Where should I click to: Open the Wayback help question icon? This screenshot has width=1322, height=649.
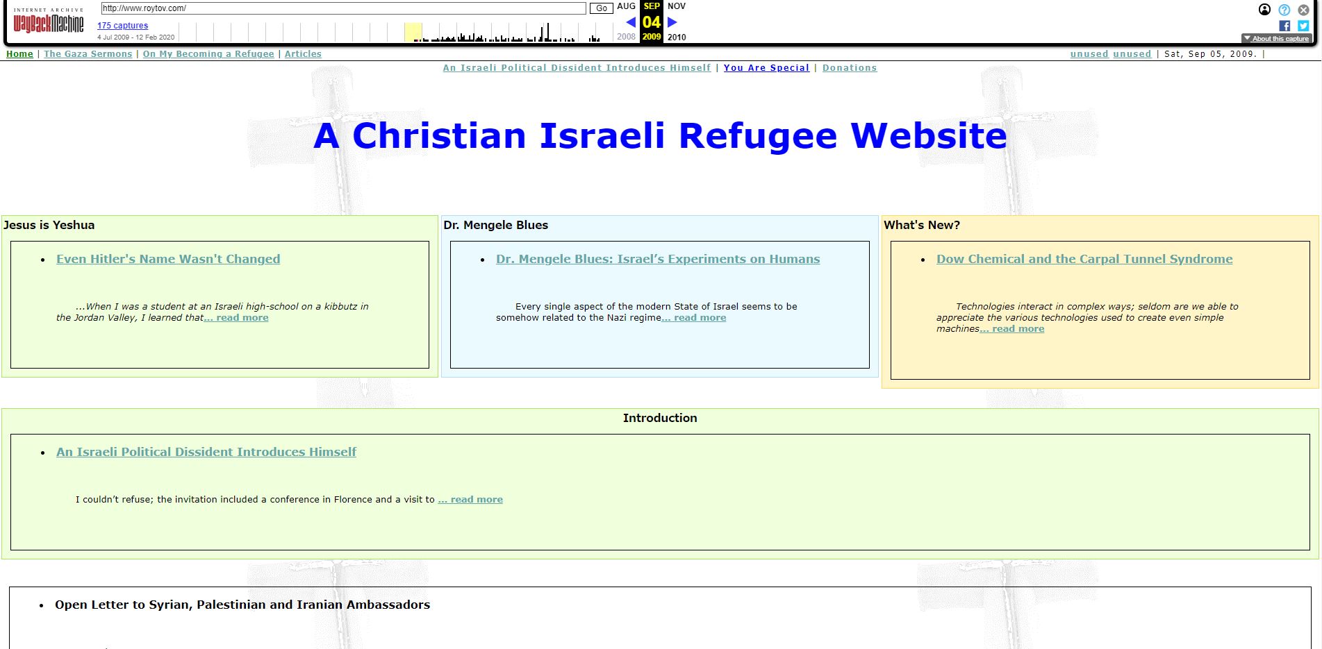pyautogui.click(x=1284, y=10)
